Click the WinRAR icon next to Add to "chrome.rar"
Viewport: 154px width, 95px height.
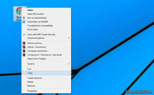point(24,47)
